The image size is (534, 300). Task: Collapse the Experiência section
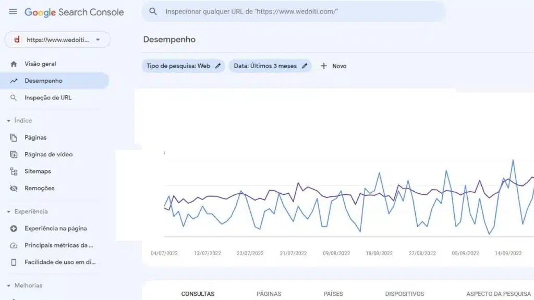(8, 211)
